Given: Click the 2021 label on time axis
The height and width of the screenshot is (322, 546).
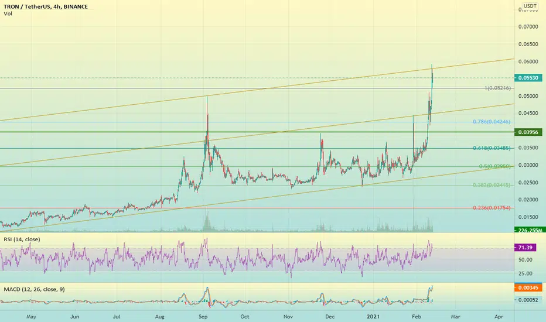Looking at the screenshot, I should tap(373, 317).
